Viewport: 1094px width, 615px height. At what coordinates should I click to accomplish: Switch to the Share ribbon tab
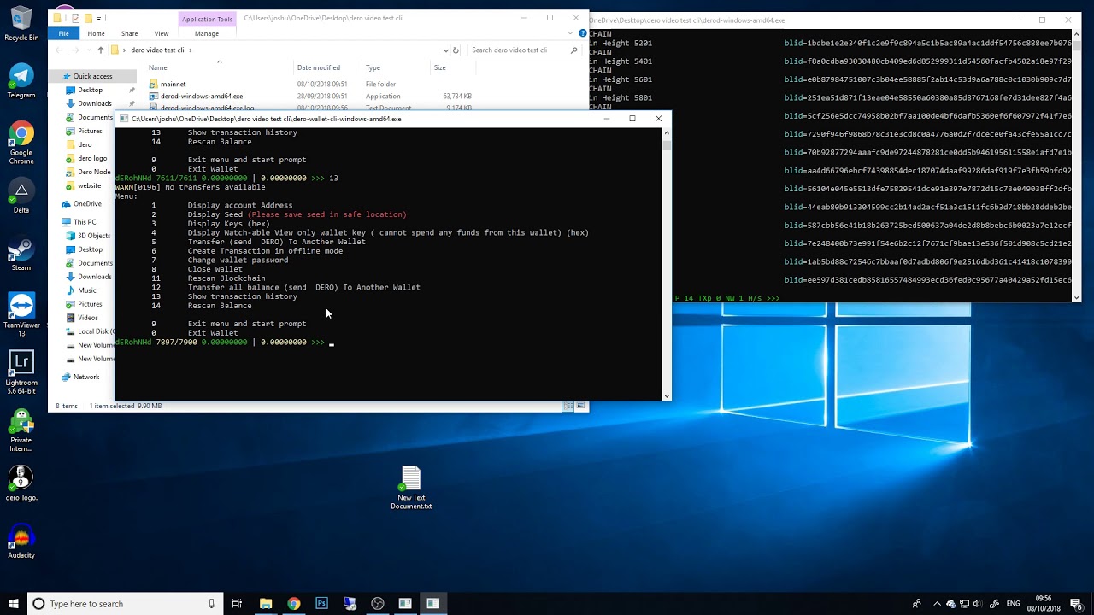tap(129, 33)
